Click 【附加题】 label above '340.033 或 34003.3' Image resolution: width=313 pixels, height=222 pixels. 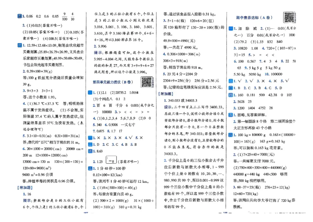click(x=165, y=94)
